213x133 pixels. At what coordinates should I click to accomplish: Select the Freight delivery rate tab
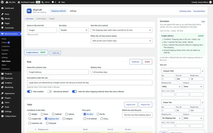point(36,53)
